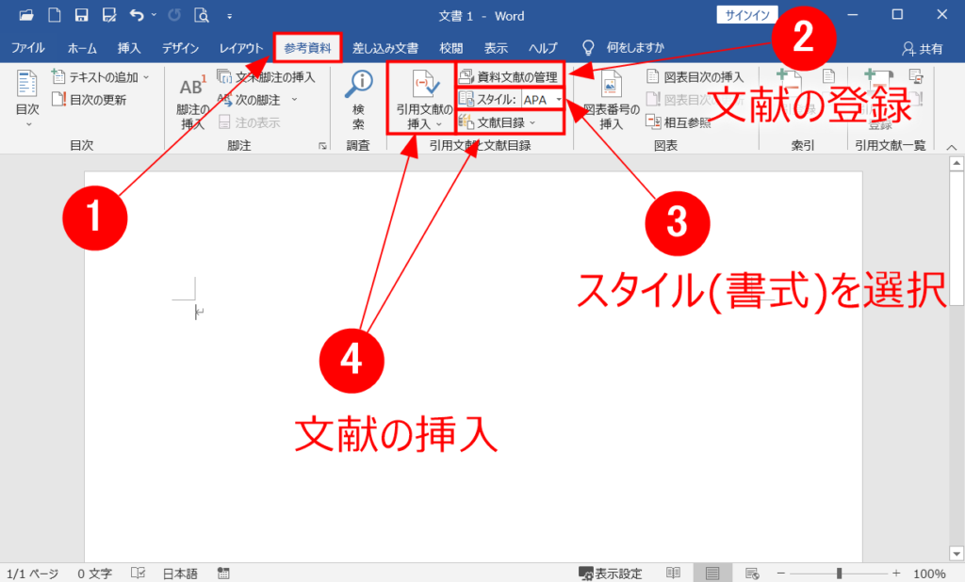Insert a footnote with 脚注の挿入

(x=191, y=102)
